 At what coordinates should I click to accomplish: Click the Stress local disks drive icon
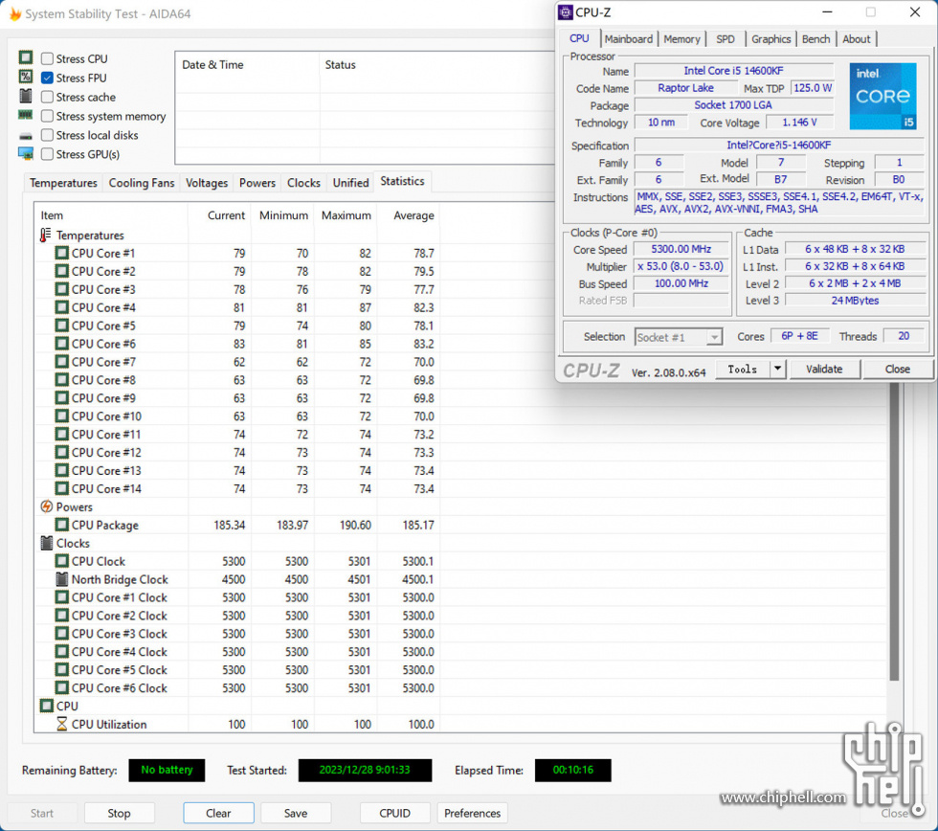pyautogui.click(x=26, y=136)
